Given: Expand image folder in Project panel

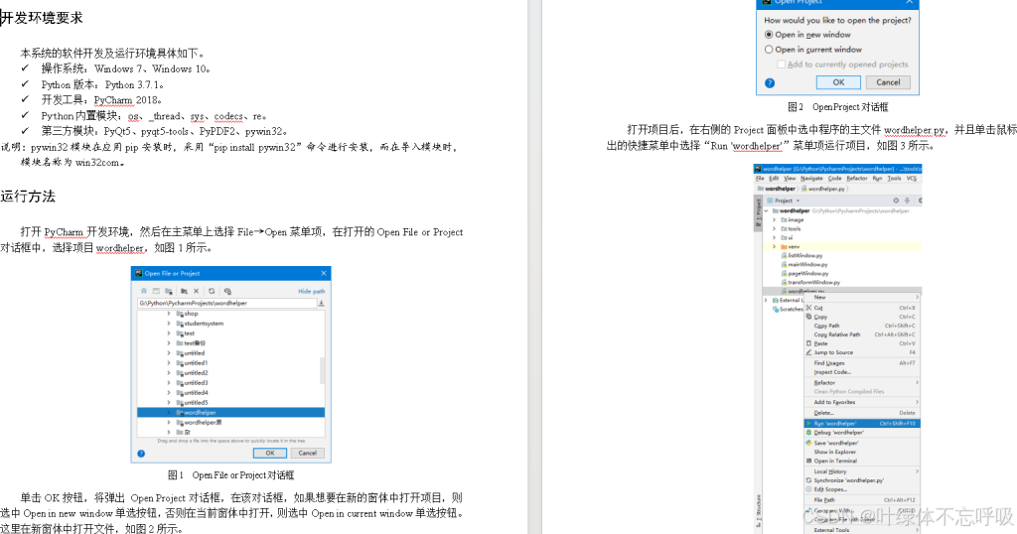Looking at the screenshot, I should pos(774,219).
